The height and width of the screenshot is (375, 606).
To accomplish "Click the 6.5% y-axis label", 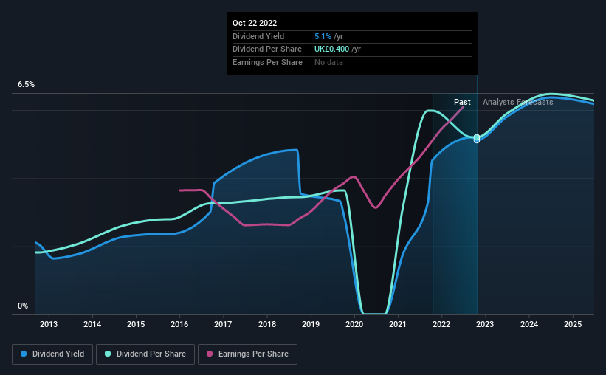I will click(x=27, y=84).
